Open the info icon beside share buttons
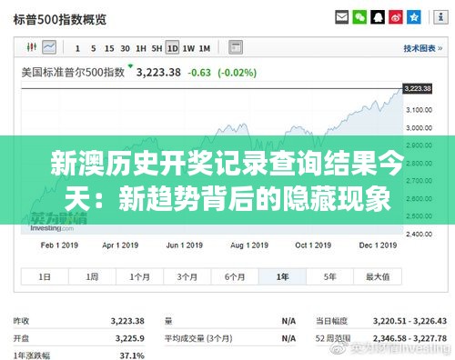455x360 pixels. pos(440,17)
